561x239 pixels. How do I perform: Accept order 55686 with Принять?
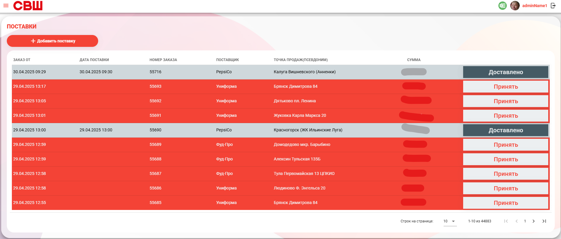tap(506, 188)
